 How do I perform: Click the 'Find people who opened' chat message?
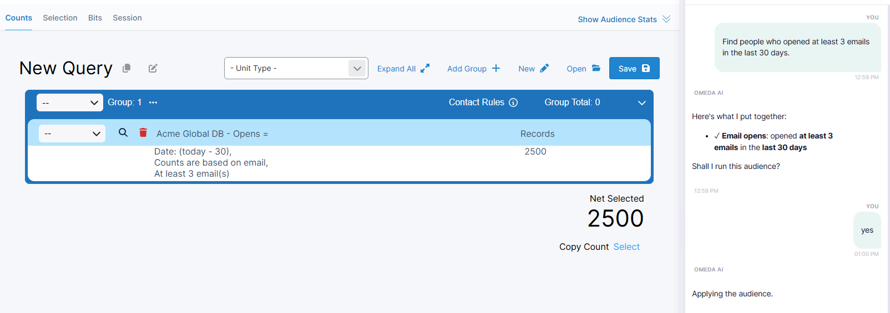coord(797,47)
